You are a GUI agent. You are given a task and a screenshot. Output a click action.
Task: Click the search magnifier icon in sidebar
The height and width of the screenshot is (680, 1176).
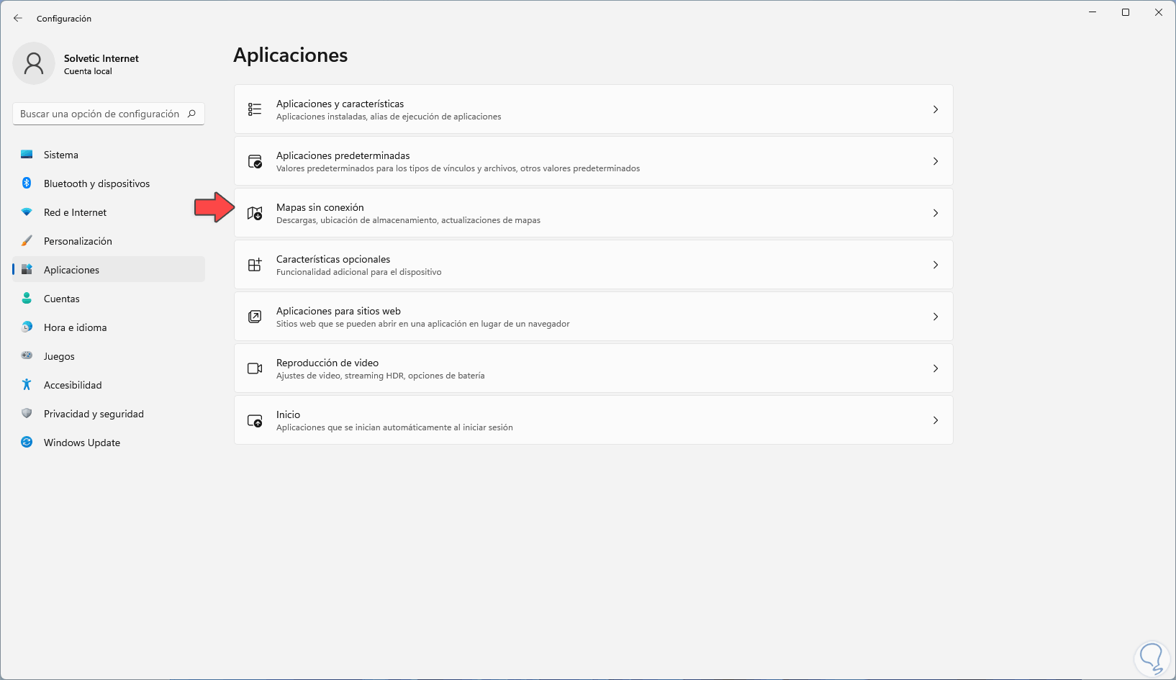[191, 114]
